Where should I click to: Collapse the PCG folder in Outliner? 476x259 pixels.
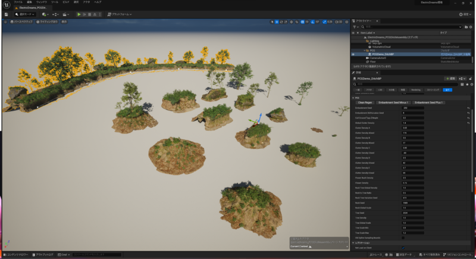coord(365,51)
